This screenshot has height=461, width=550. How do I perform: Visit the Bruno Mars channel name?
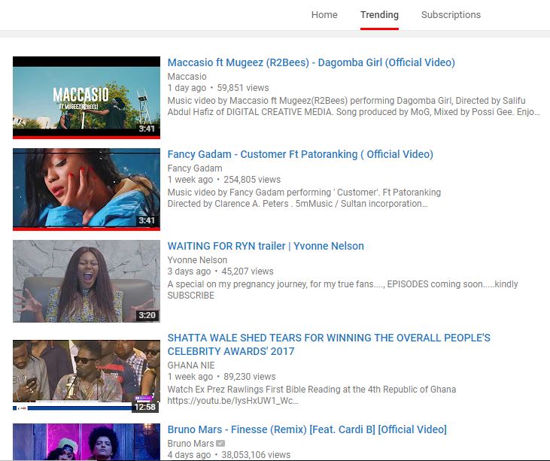point(190,444)
